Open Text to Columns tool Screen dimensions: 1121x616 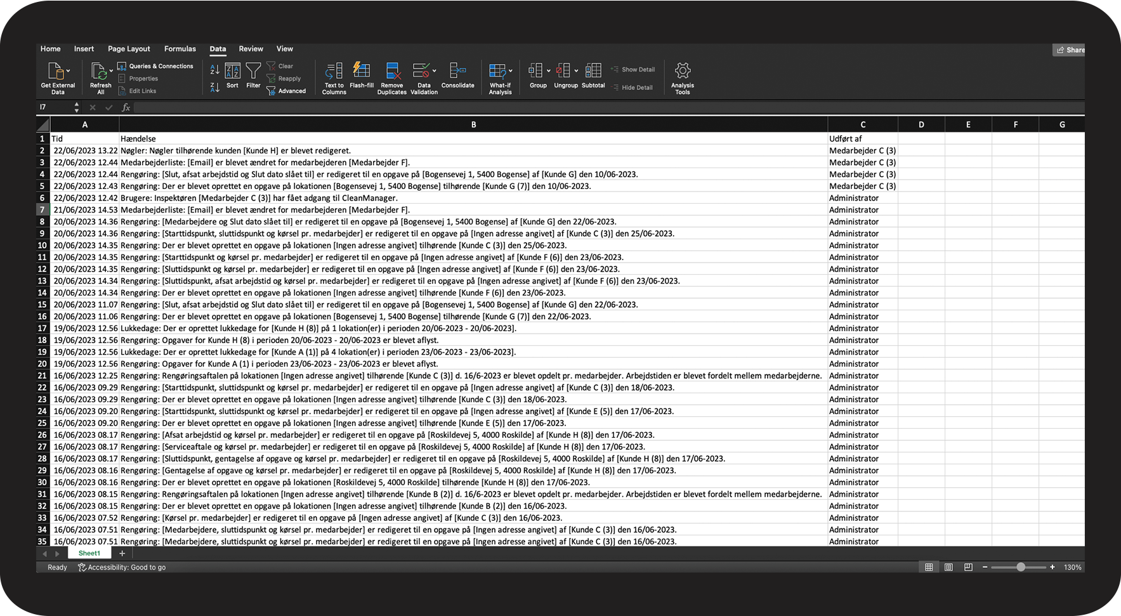pyautogui.click(x=334, y=71)
